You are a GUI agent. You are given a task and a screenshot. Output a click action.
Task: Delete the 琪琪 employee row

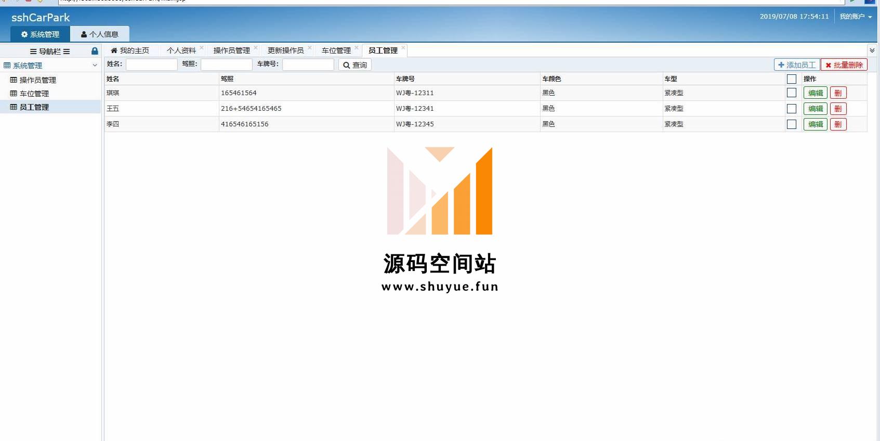pyautogui.click(x=838, y=93)
